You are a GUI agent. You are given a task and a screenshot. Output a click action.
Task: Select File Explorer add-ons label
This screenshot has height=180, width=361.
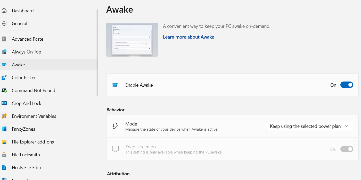tap(33, 142)
